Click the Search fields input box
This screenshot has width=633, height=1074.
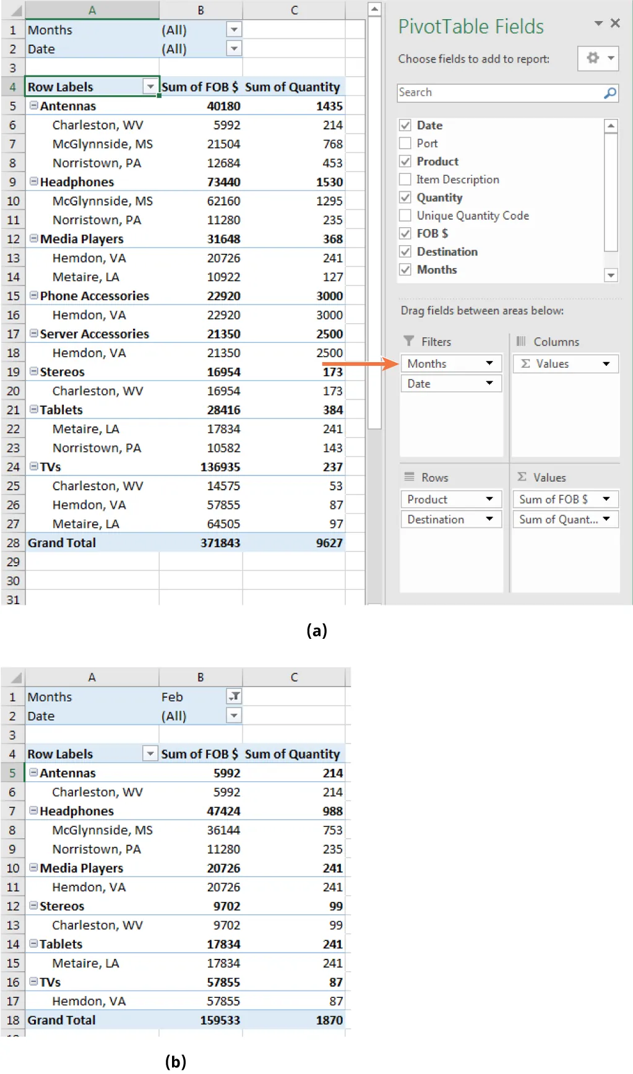tap(498, 93)
